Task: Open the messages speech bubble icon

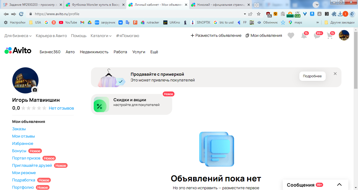Action: tap(317, 35)
